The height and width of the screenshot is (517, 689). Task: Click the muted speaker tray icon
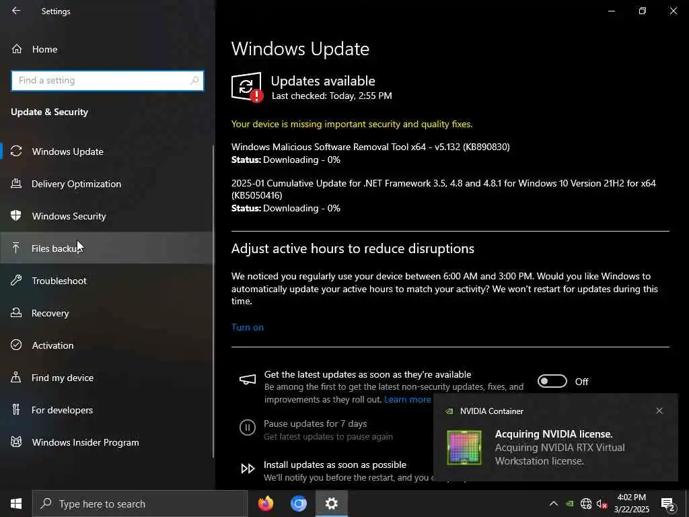(602, 504)
